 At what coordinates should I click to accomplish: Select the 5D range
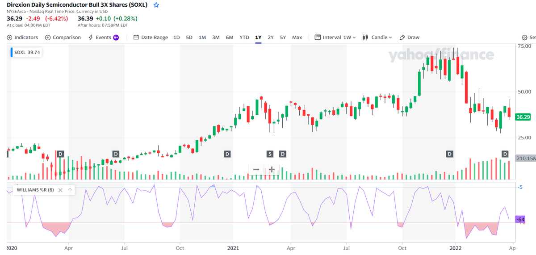(x=189, y=38)
